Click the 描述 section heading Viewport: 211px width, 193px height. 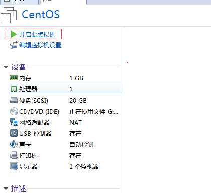click(x=19, y=189)
